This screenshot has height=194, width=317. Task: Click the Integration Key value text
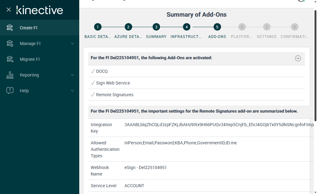click(x=217, y=125)
